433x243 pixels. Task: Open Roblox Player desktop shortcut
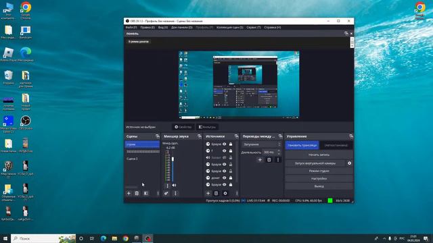[8, 55]
